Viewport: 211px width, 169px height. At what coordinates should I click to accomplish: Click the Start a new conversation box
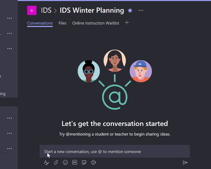(x=115, y=152)
